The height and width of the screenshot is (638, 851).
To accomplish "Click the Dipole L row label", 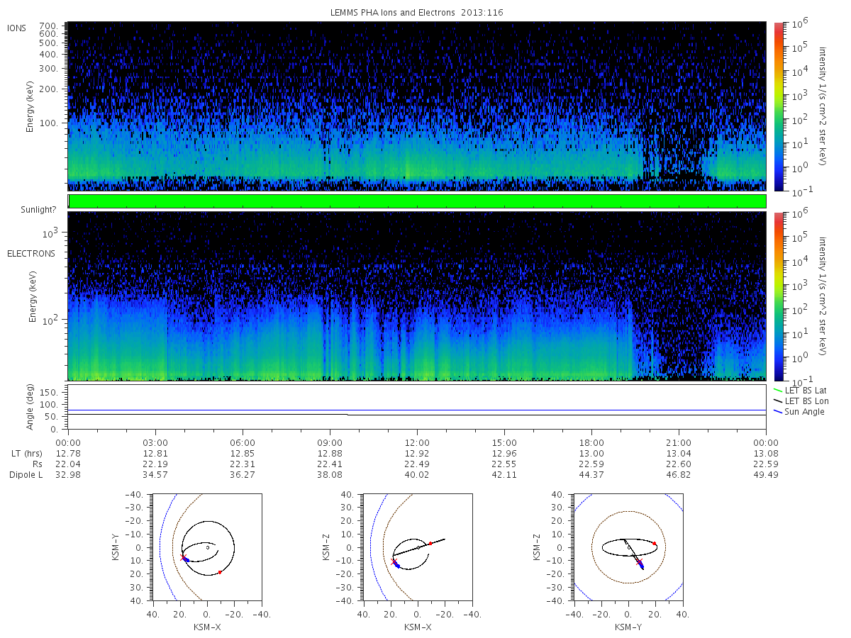I will 26,474.
